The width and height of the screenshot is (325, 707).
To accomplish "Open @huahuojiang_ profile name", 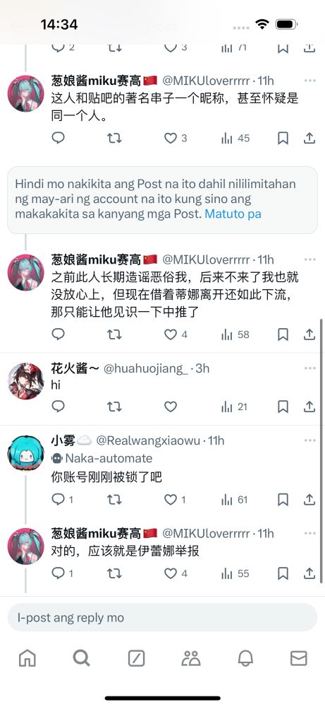I will coord(146,368).
